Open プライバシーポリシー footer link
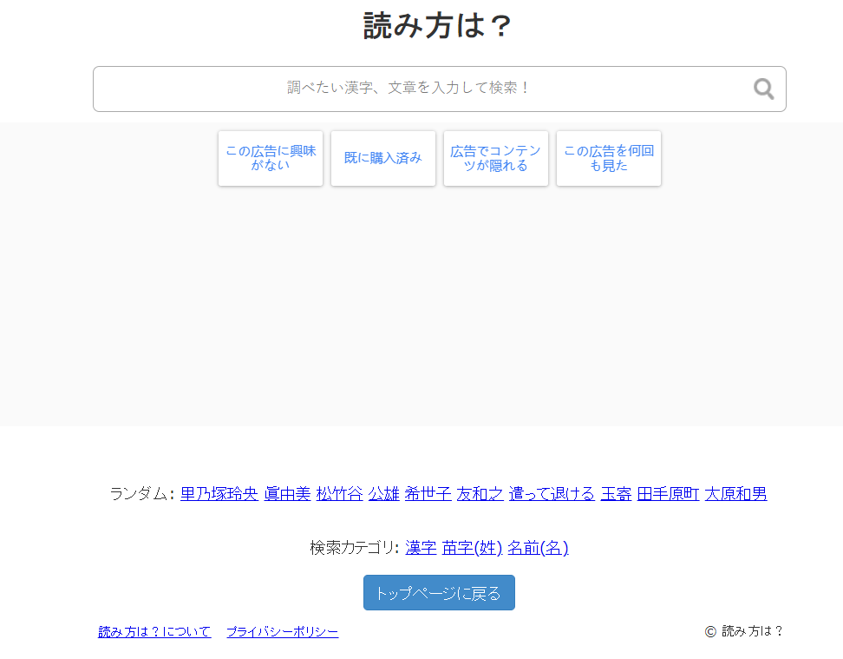The height and width of the screenshot is (659, 843). [282, 631]
